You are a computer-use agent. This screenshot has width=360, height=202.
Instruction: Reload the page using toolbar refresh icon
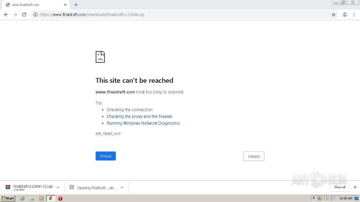click(24, 15)
